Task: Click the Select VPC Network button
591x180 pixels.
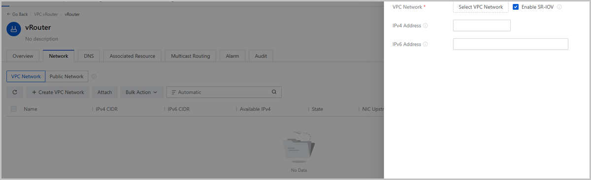Action: click(481, 7)
